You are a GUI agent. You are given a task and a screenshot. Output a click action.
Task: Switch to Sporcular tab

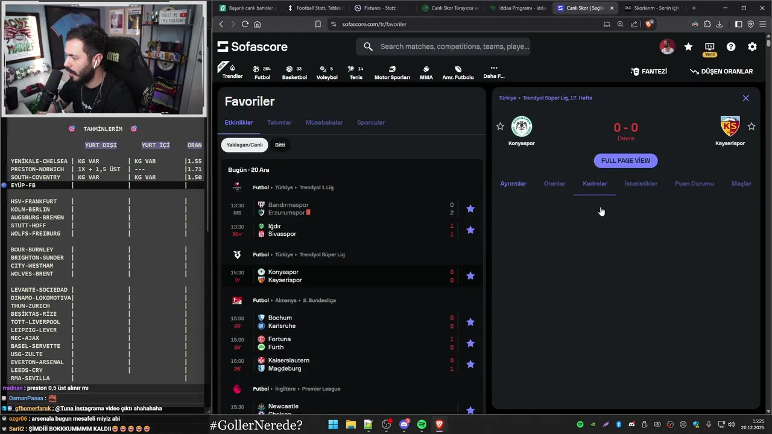coord(371,122)
